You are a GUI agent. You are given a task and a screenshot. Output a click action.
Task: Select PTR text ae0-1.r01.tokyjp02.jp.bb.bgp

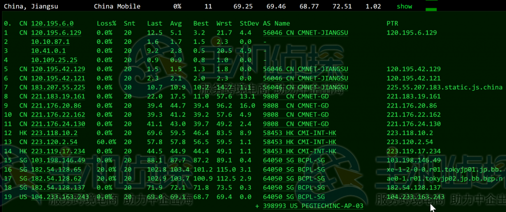[445, 178]
